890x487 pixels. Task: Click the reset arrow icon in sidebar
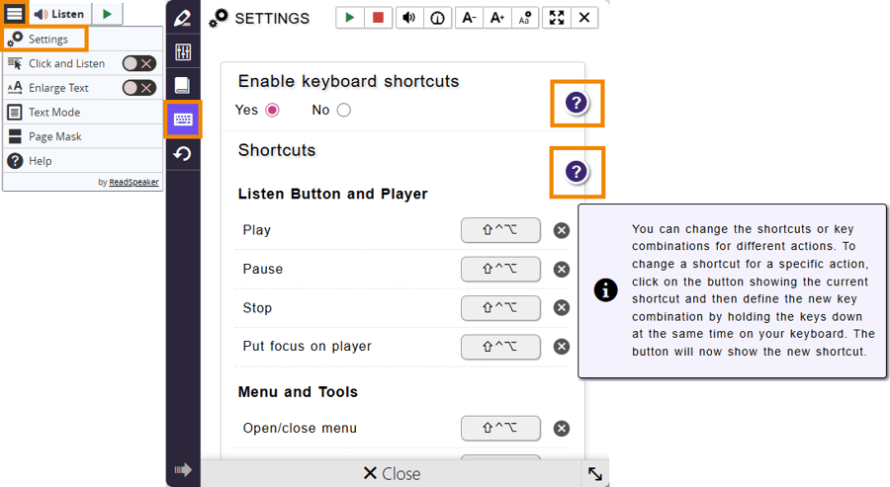point(183,153)
